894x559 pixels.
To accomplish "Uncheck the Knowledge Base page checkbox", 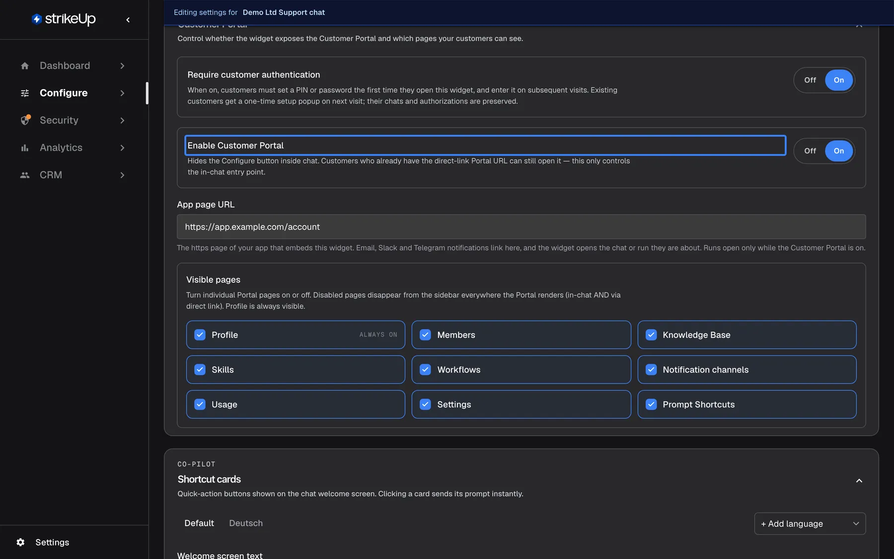I will coord(651,335).
